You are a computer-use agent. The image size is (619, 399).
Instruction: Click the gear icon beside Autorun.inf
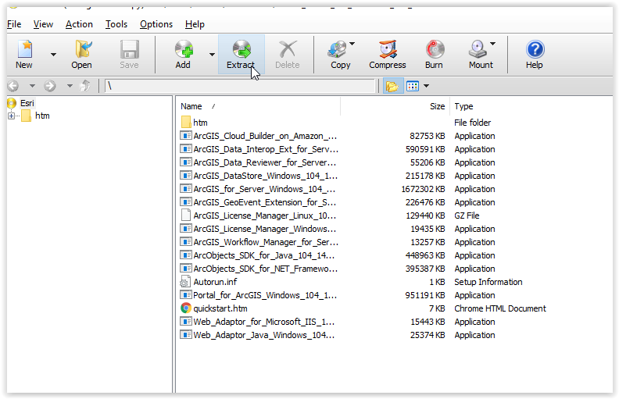pyautogui.click(x=185, y=282)
